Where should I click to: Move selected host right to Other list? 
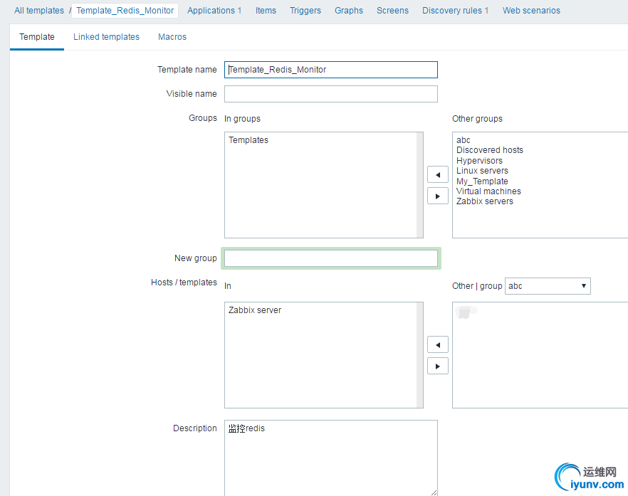point(438,366)
